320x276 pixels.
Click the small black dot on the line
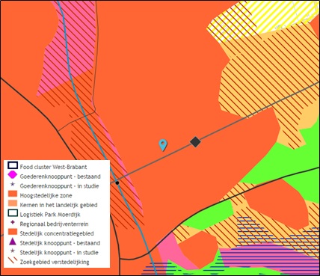[x=117, y=183]
